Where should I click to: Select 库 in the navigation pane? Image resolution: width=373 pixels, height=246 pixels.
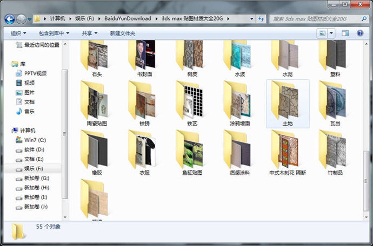[x=18, y=64]
